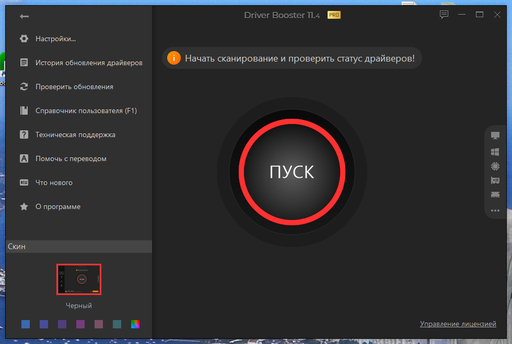Screen dimensions: 512x344
Task: Close the Driver Booster window
Action: pos(497,15)
